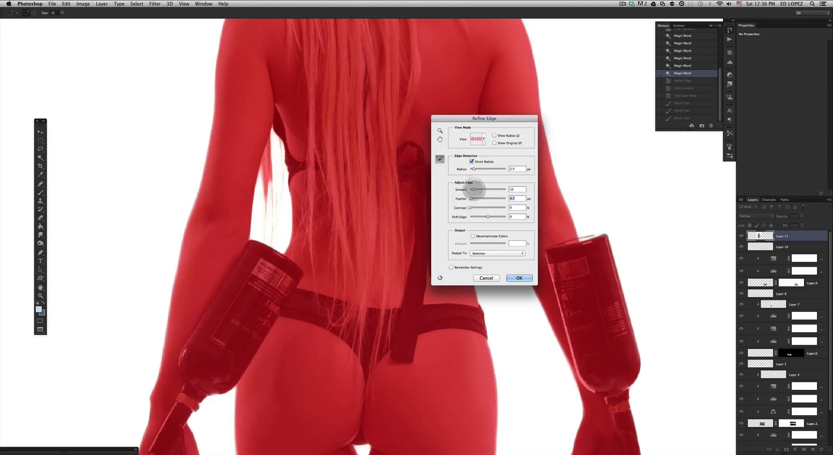
Task: Select the Eraser tool
Action: click(x=40, y=218)
